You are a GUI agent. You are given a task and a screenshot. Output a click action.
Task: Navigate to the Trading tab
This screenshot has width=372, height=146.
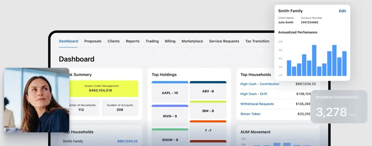(x=152, y=41)
